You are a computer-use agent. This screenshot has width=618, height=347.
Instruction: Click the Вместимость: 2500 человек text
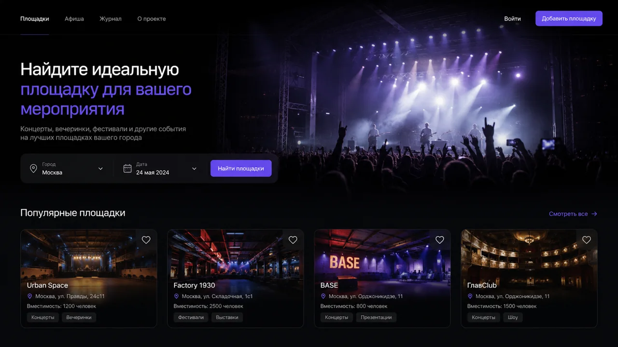point(209,307)
